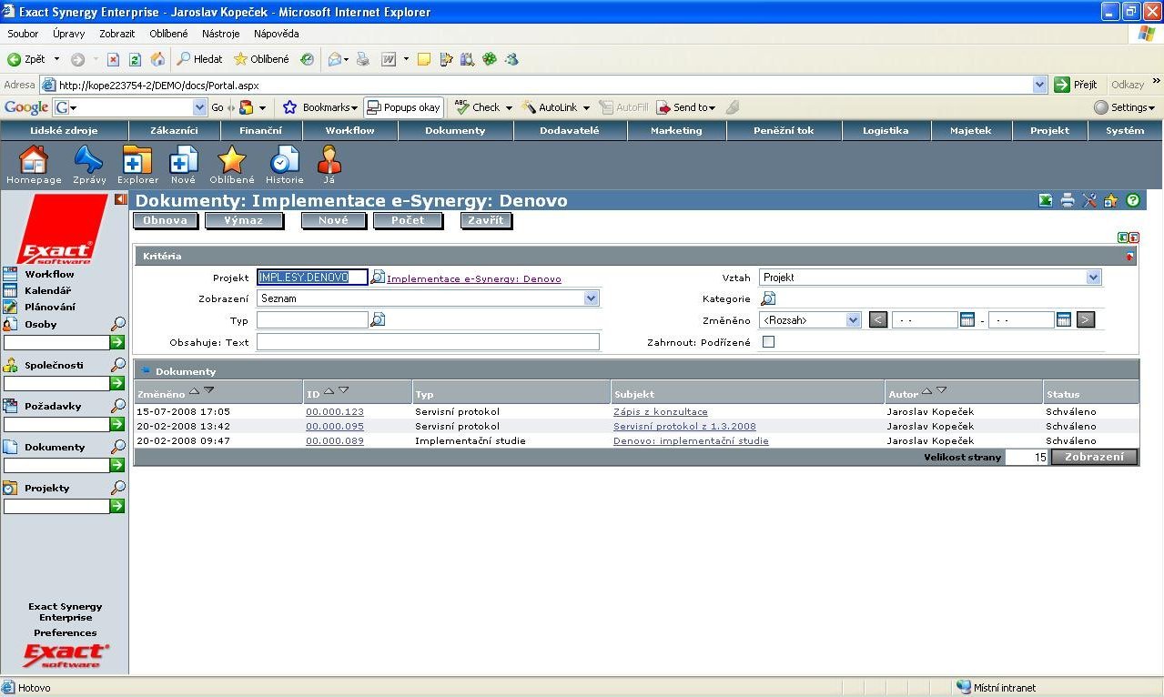Screen dimensions: 1164x697
Task: Click the Velikost strany page size field
Action: point(1027,457)
